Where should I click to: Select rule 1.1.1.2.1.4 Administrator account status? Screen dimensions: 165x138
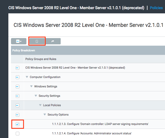click(92, 133)
